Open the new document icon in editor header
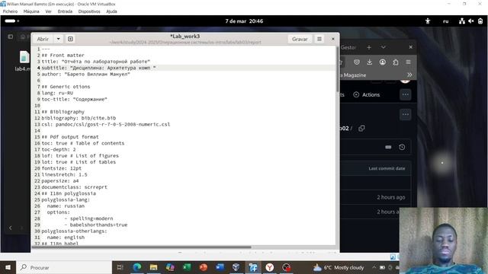The height and width of the screenshot is (274, 488). coord(70,39)
